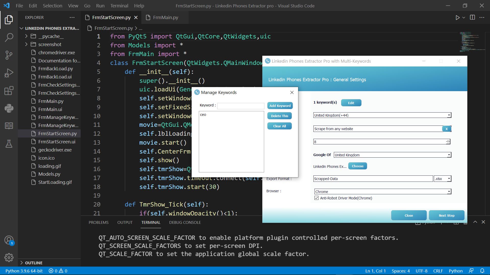Switch to the DEBUG CONSOLE tab
The image size is (490, 275).
185,222
